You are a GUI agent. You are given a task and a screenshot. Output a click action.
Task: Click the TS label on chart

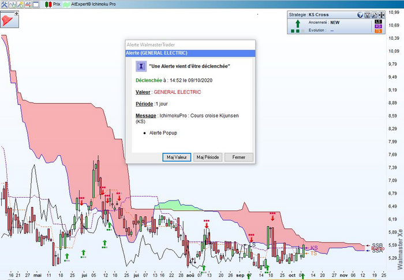click(x=313, y=253)
